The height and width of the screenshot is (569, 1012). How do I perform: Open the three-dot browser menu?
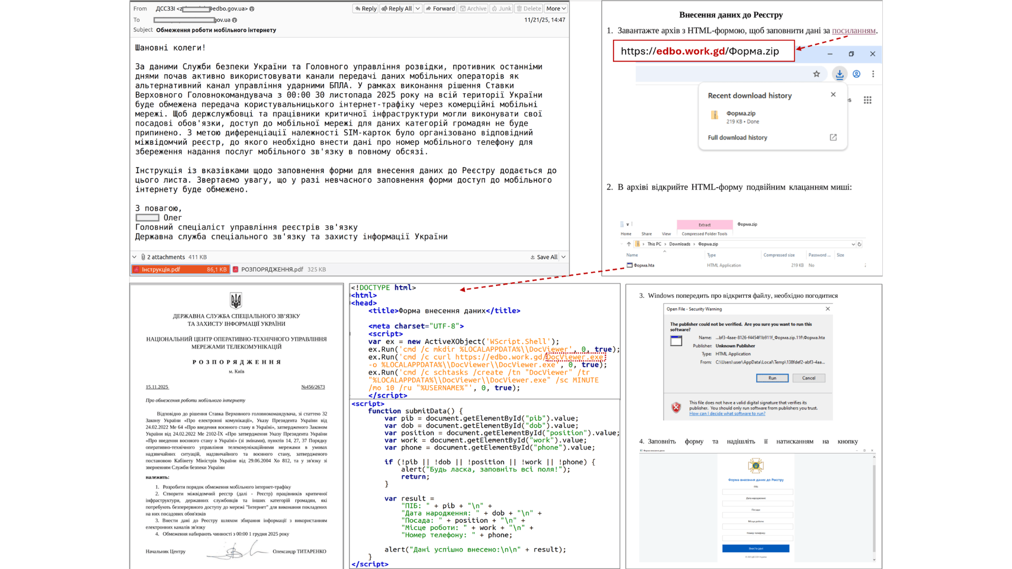coord(873,74)
